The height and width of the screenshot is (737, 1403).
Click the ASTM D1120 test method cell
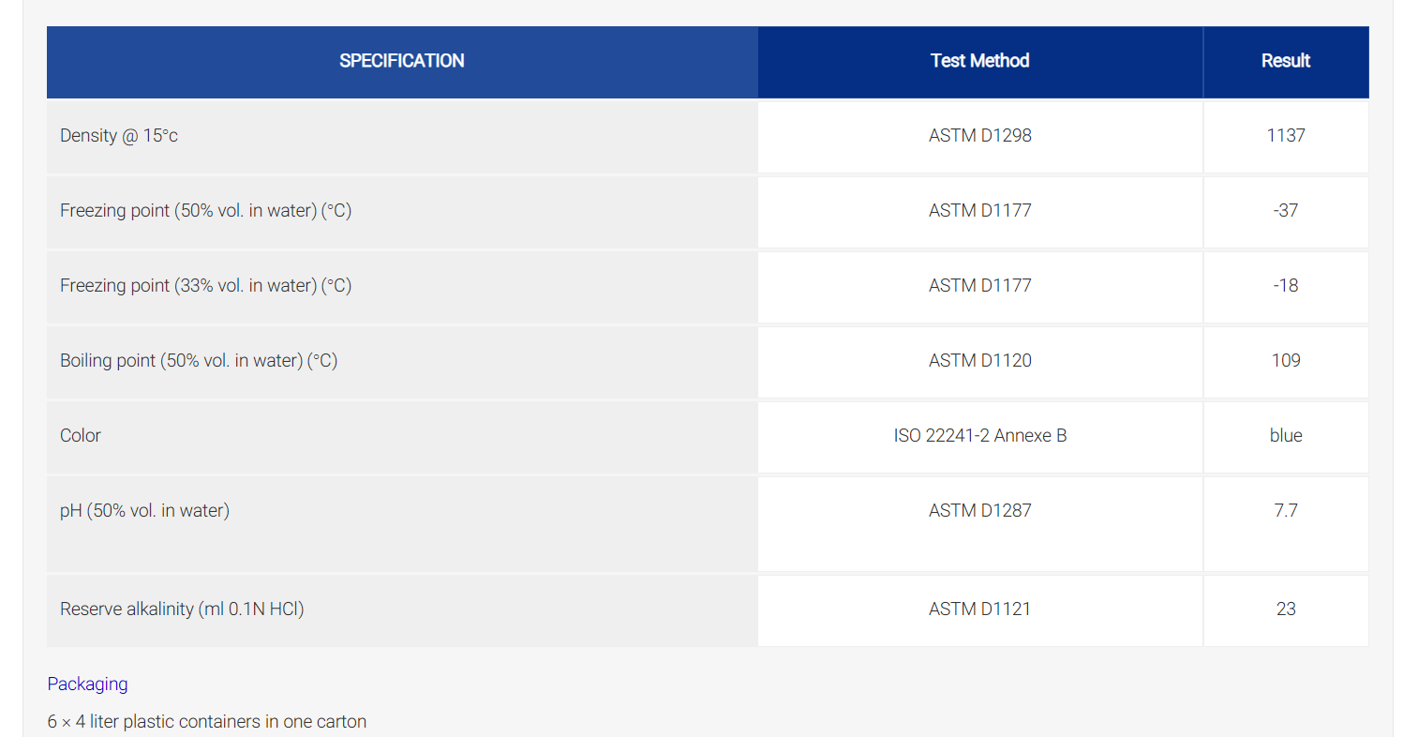point(980,362)
